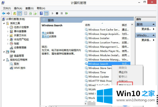Screen dimensions: 158x107
Task: Open 设备管理器 in the tree
Action: (20, 48)
